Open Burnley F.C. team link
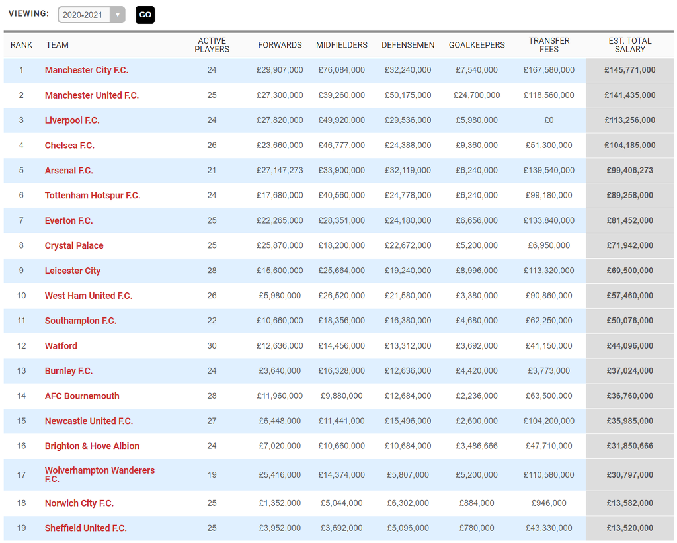The image size is (677, 543). [69, 370]
